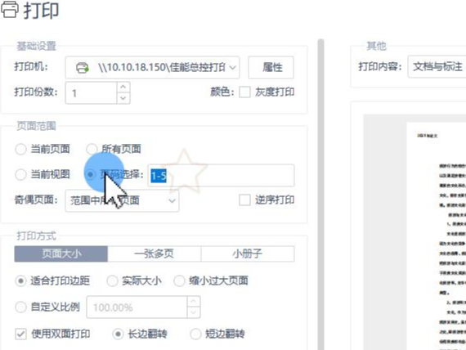The width and height of the screenshot is (466, 350).
Task: Enable 灰度打印 grayscale checkbox
Action: pyautogui.click(x=244, y=92)
